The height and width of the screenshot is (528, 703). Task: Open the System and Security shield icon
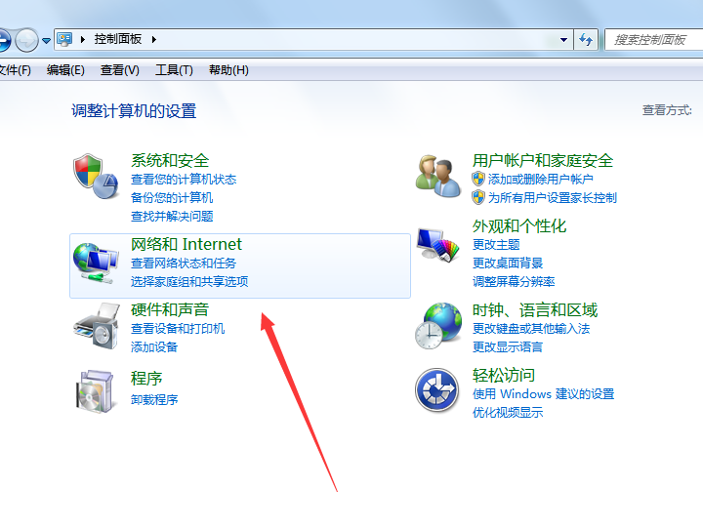pos(96,176)
